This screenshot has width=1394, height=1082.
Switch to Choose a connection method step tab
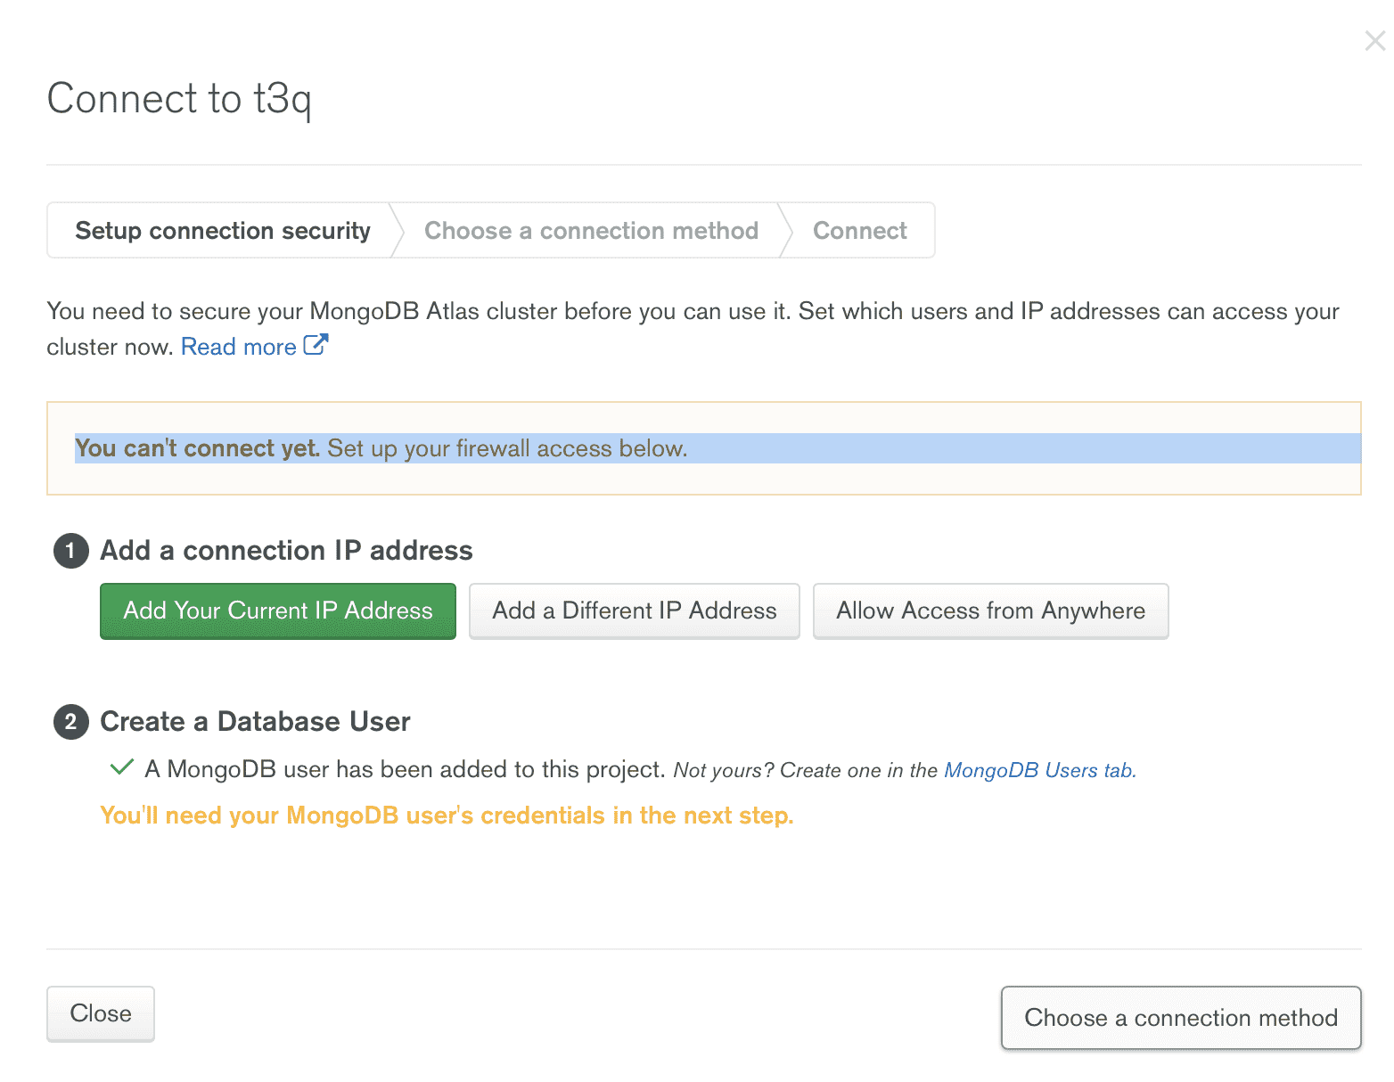coord(591,231)
